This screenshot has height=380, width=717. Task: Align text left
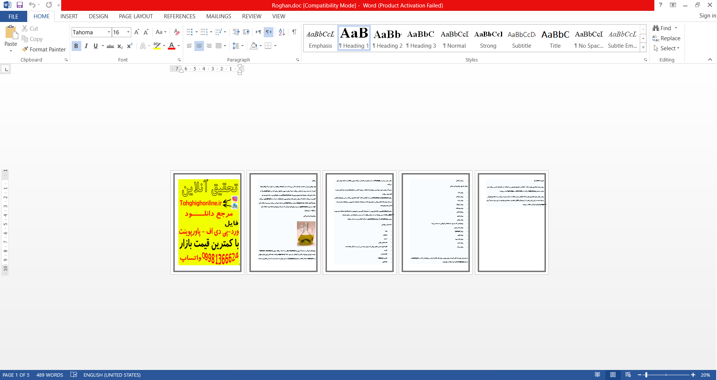coord(190,46)
